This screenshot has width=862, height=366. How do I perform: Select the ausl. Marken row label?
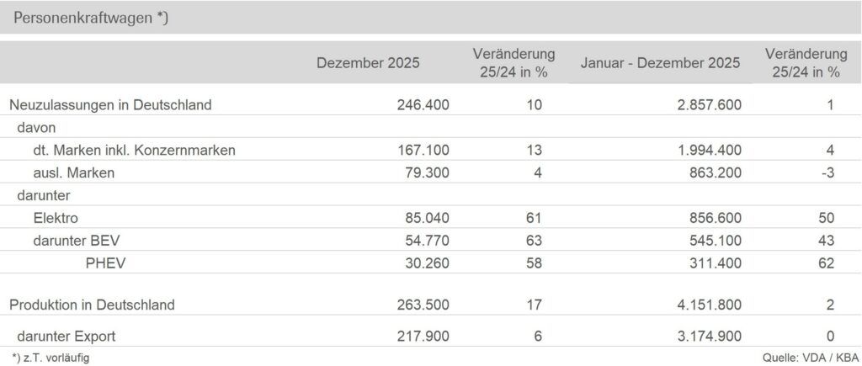point(73,173)
